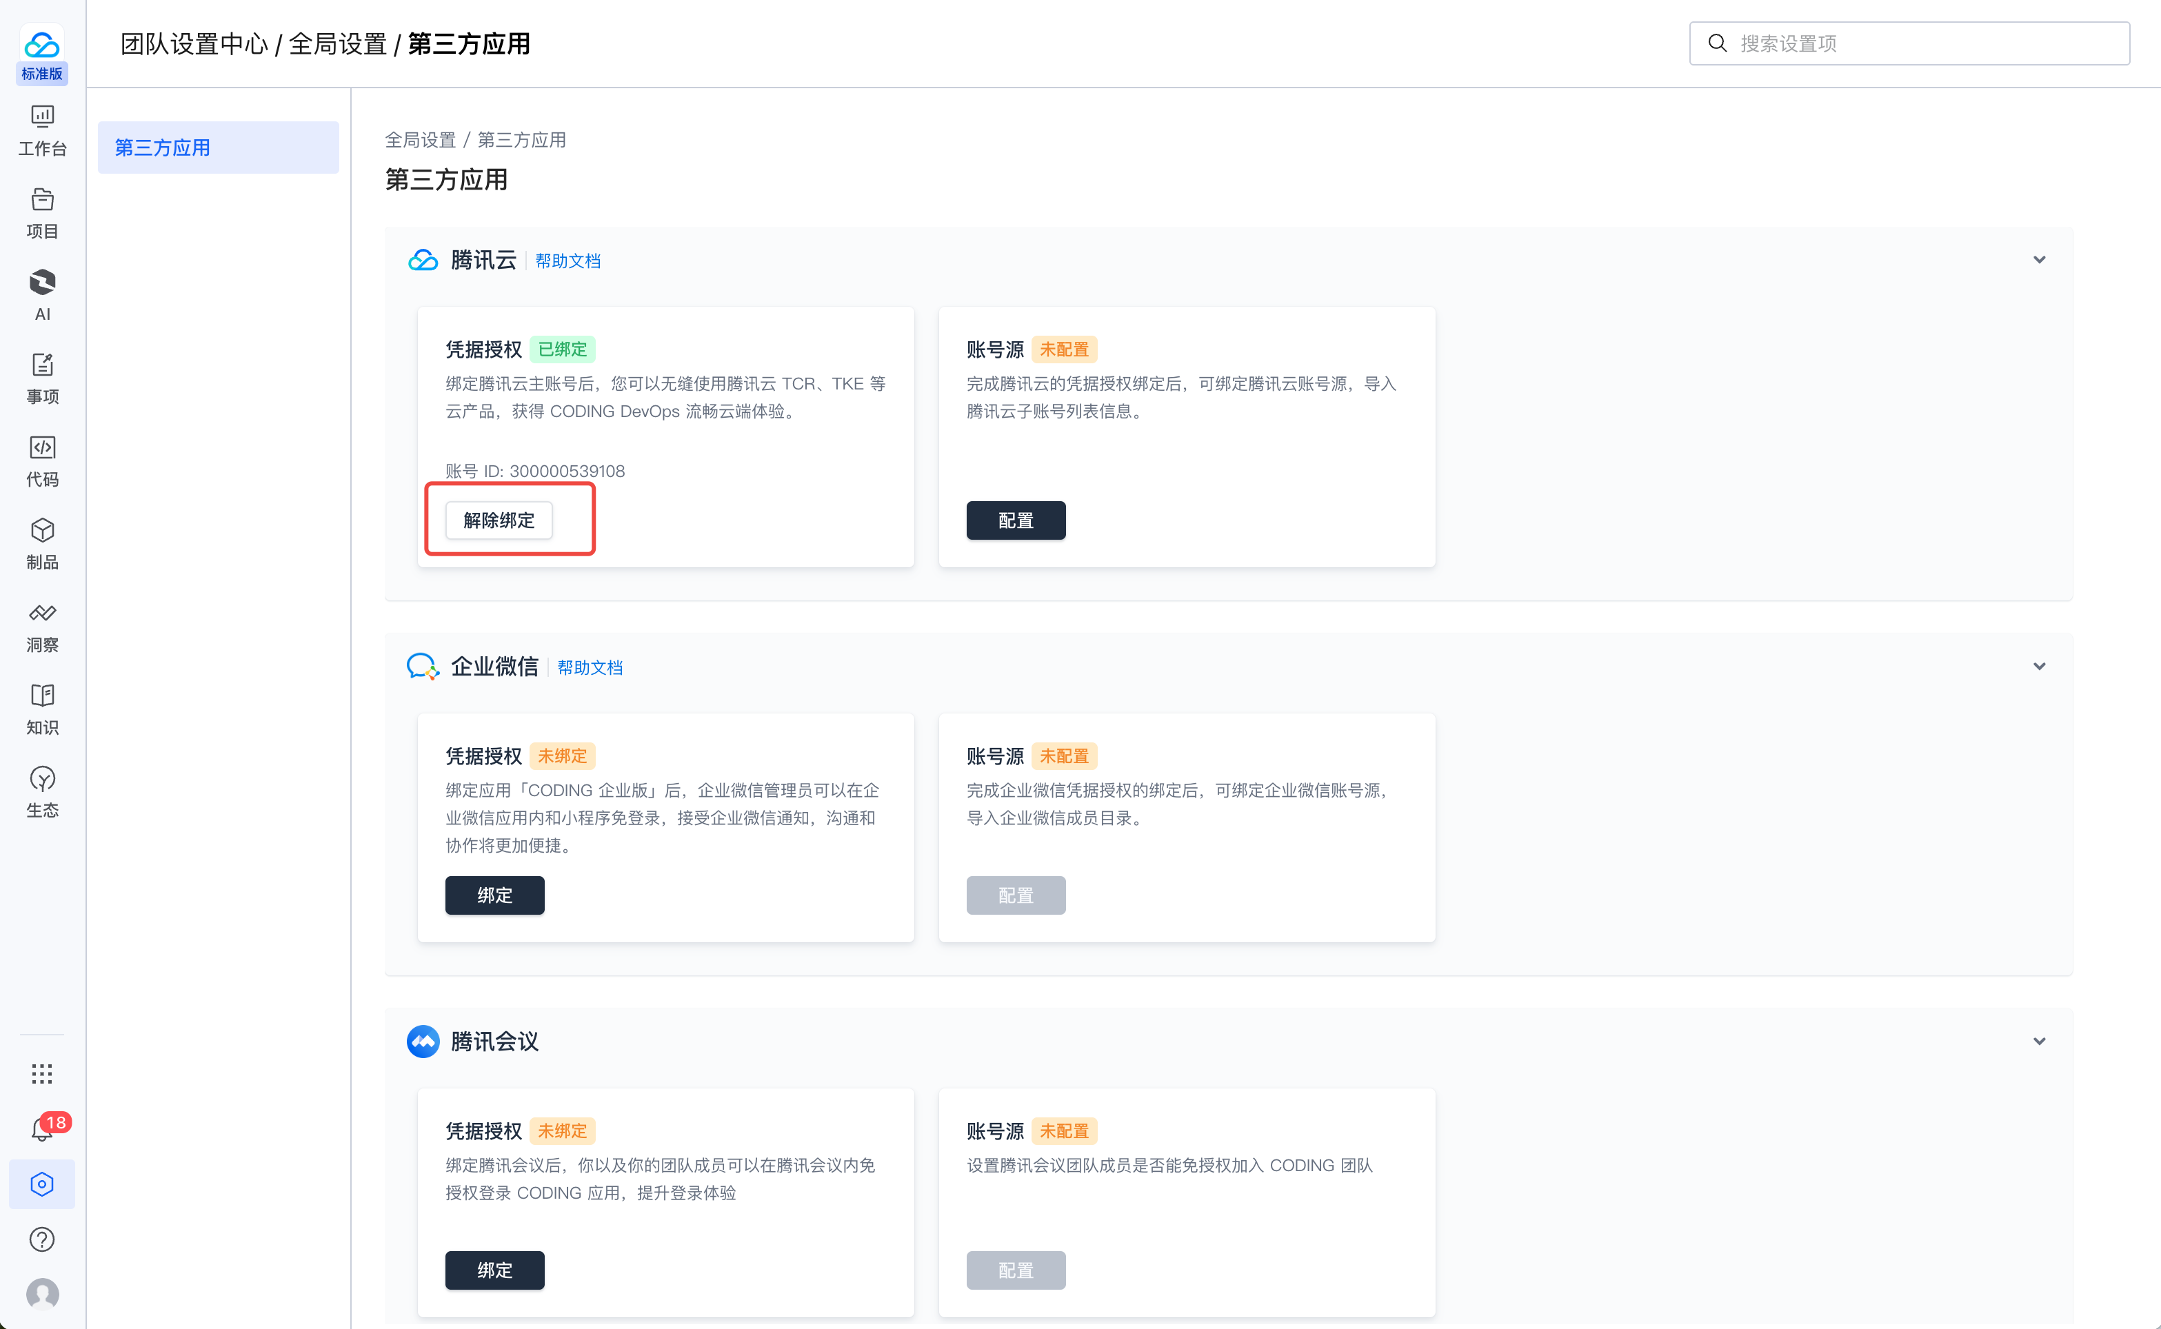Open the 洞察 insights sidebar icon
2161x1329 pixels.
42,627
